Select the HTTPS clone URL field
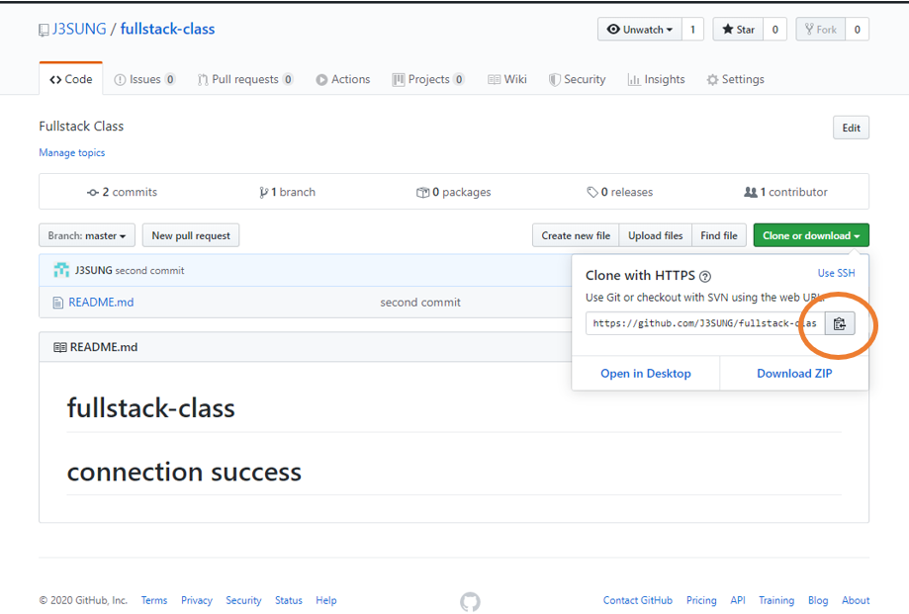Screen dimensions: 909x614 [x=705, y=323]
